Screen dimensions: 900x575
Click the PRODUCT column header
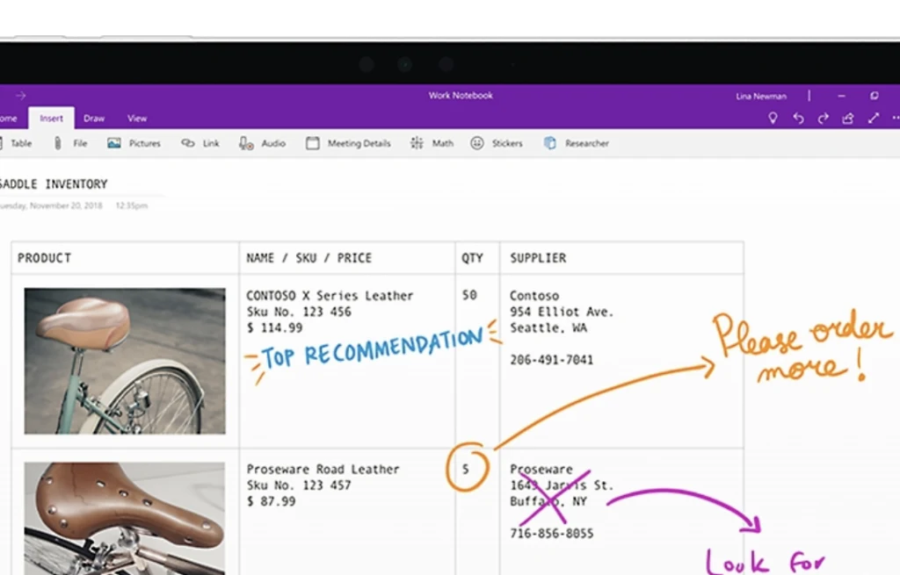pyautogui.click(x=44, y=258)
